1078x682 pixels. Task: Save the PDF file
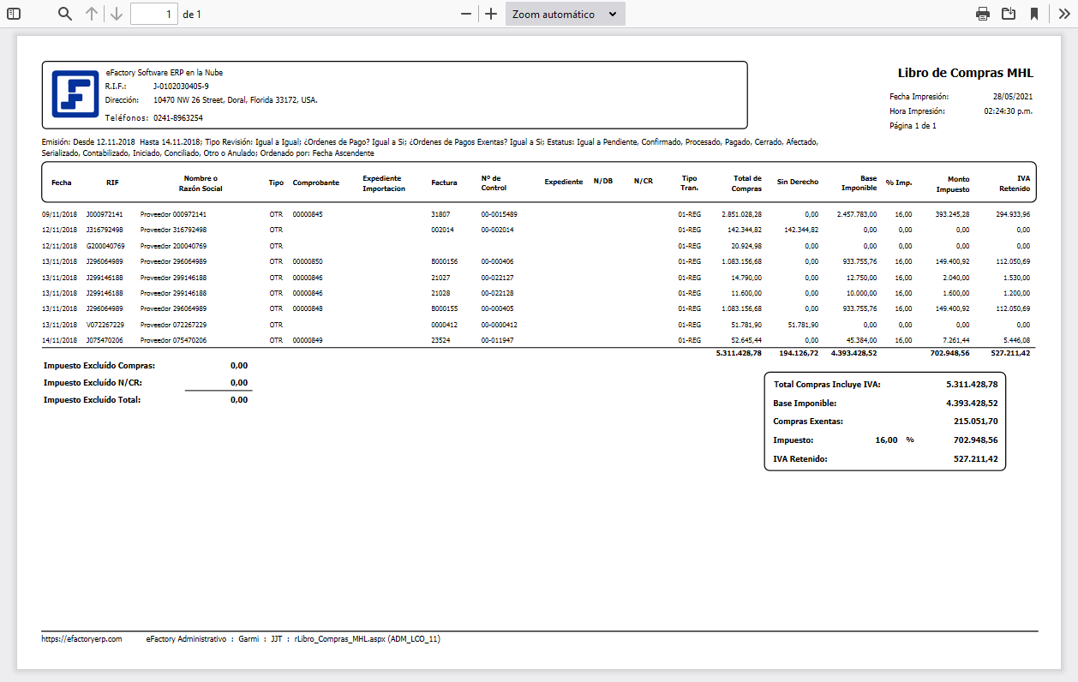pos(1009,14)
